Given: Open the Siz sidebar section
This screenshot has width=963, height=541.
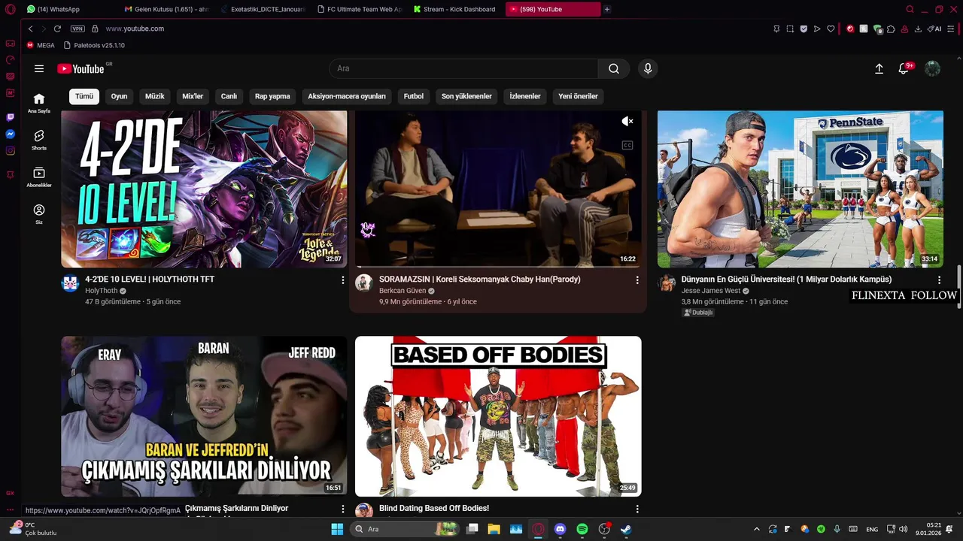Looking at the screenshot, I should [x=39, y=214].
